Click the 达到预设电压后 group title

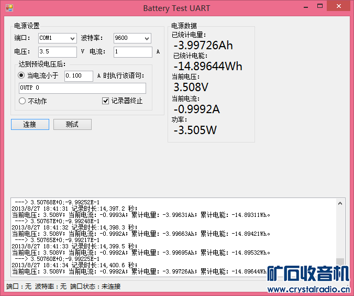pyautogui.click(x=42, y=64)
